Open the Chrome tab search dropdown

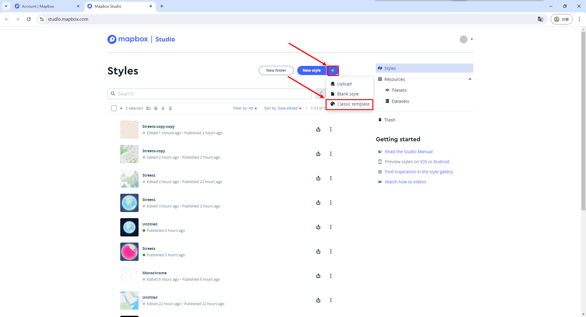coord(6,6)
